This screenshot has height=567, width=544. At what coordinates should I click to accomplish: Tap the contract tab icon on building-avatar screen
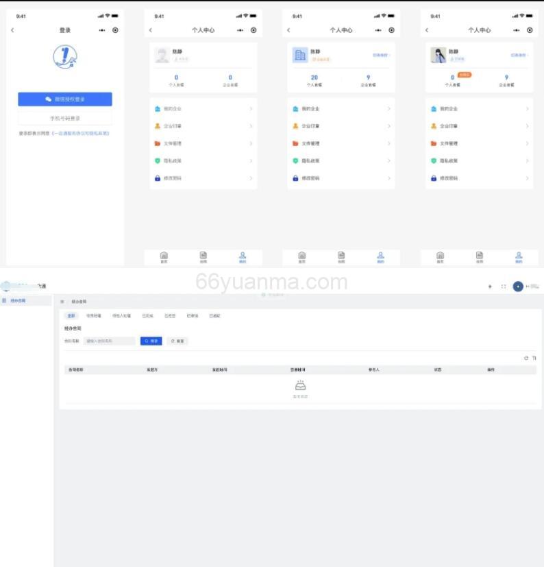coord(341,256)
